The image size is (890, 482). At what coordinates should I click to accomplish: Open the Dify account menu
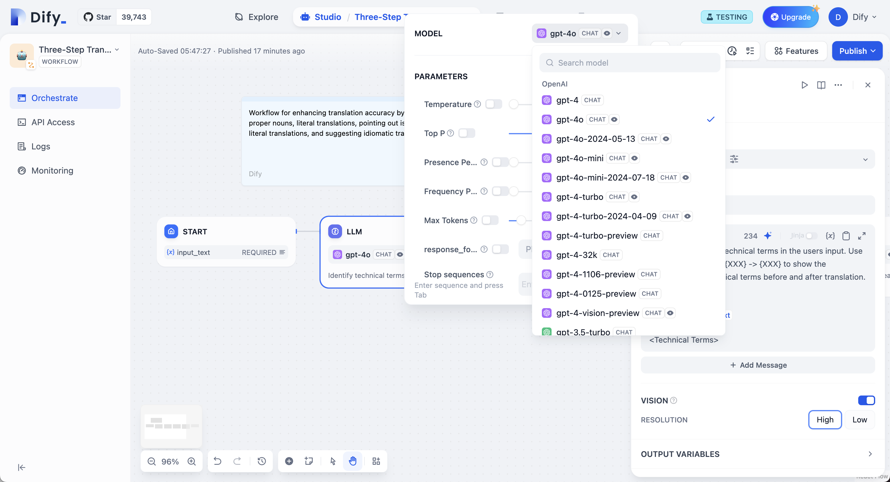(853, 17)
